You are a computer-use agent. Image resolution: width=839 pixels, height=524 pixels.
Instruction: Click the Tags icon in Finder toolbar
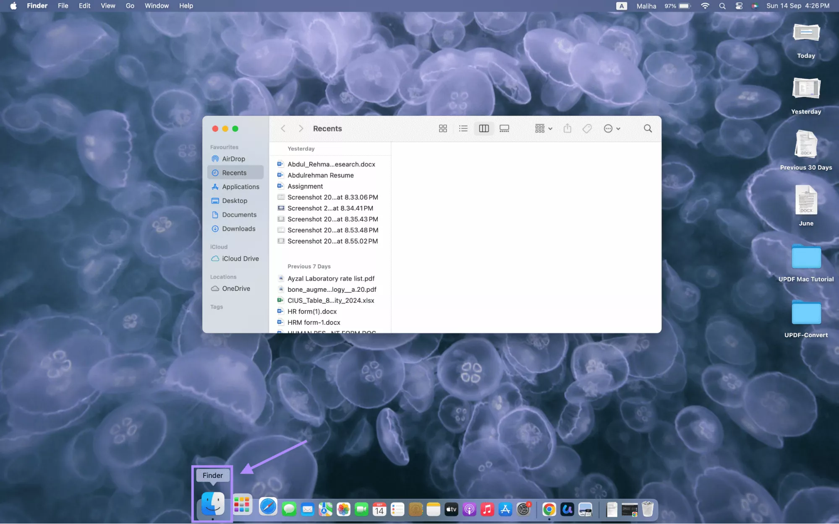pos(587,128)
